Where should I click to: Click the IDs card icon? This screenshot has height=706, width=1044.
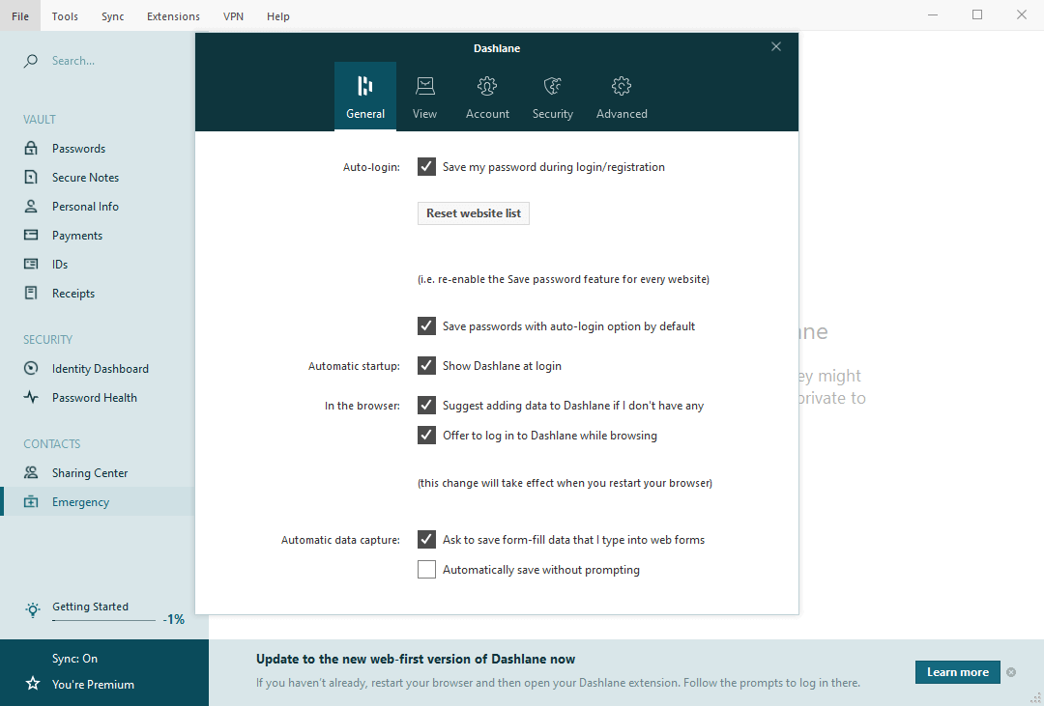click(x=31, y=265)
